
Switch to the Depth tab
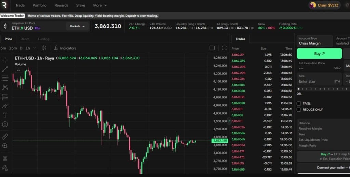[x=25, y=39]
